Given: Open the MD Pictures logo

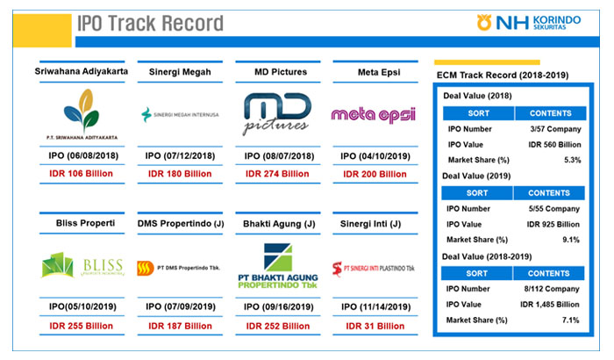Looking at the screenshot, I should pyautogui.click(x=275, y=114).
